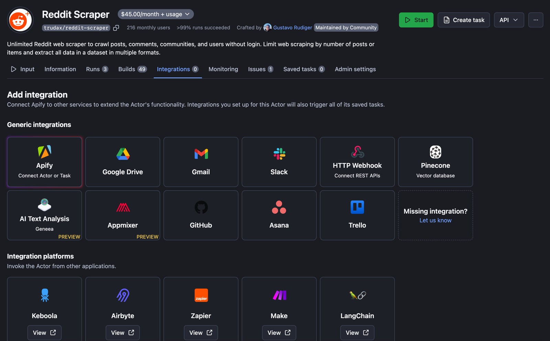Open the API dropdown menu
The image size is (550, 341).
pyautogui.click(x=508, y=20)
